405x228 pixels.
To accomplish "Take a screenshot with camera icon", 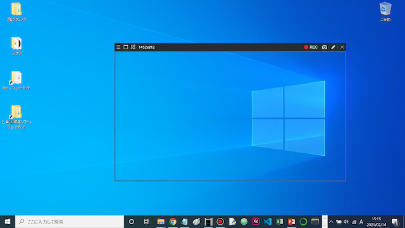I will tap(325, 47).
